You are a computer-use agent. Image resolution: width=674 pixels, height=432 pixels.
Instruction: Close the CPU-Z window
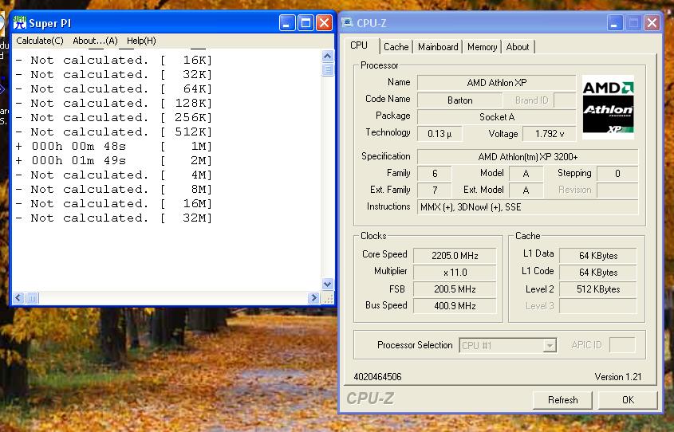(652, 23)
